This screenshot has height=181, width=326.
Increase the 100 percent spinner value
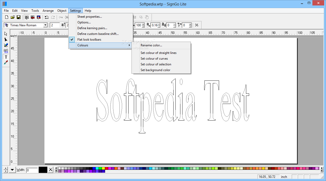(143, 24)
